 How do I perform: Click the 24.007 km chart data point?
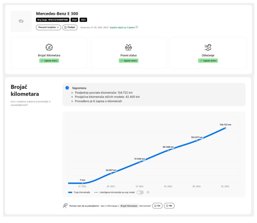[x=111, y=173]
